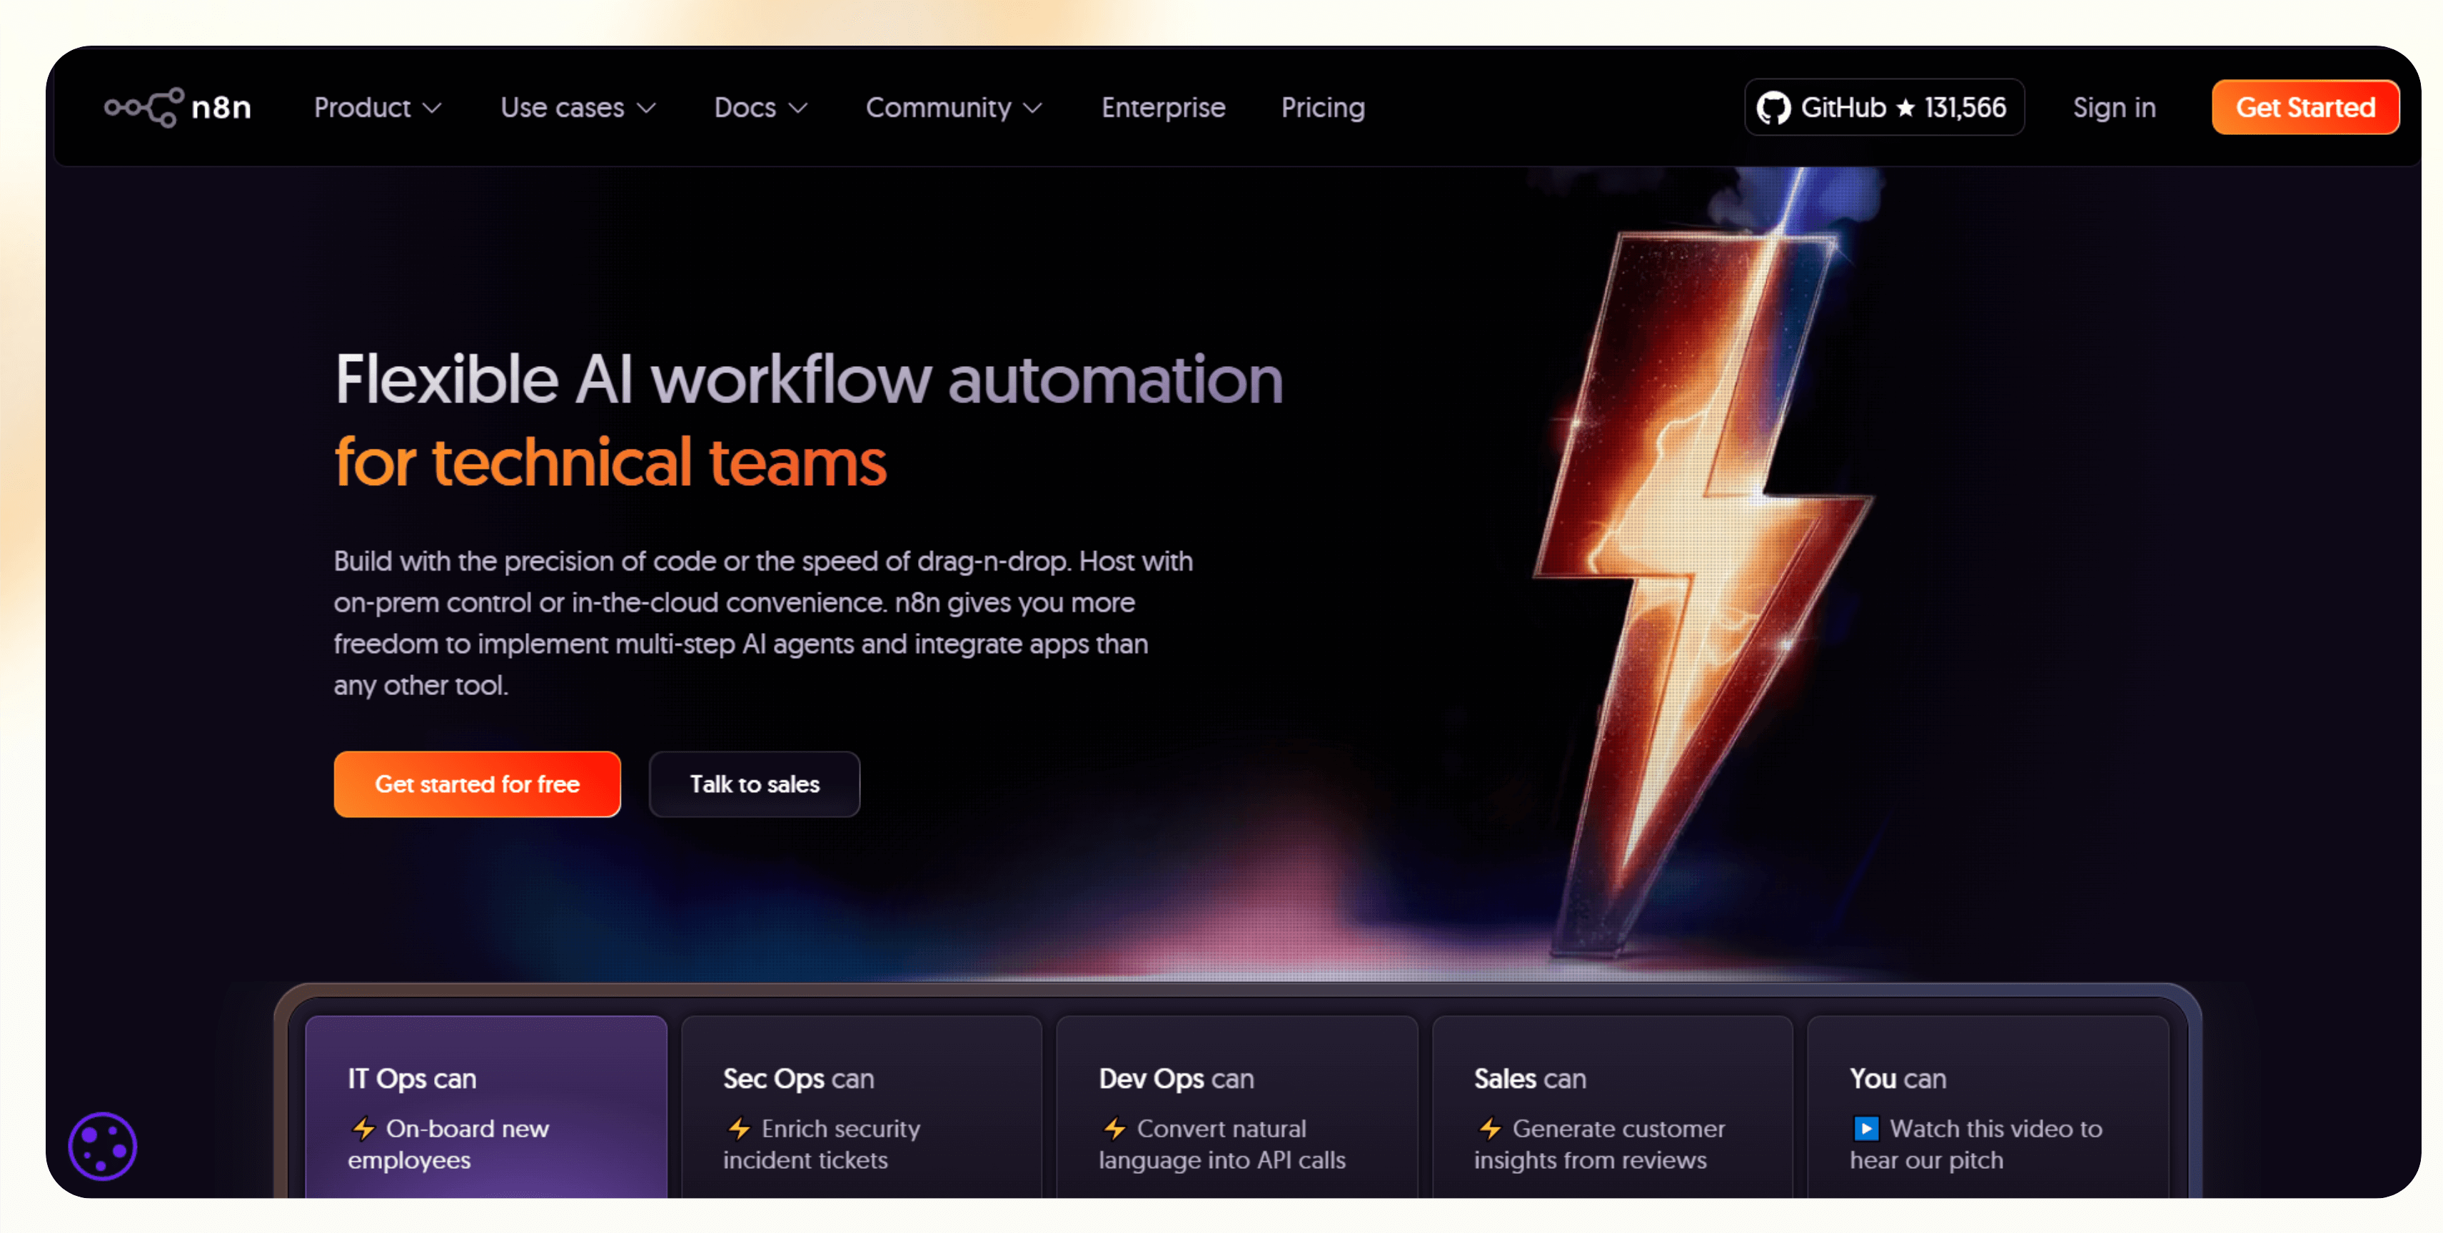Click the lightning icon beside Generate customer
The width and height of the screenshot is (2443, 1233).
coord(1490,1128)
